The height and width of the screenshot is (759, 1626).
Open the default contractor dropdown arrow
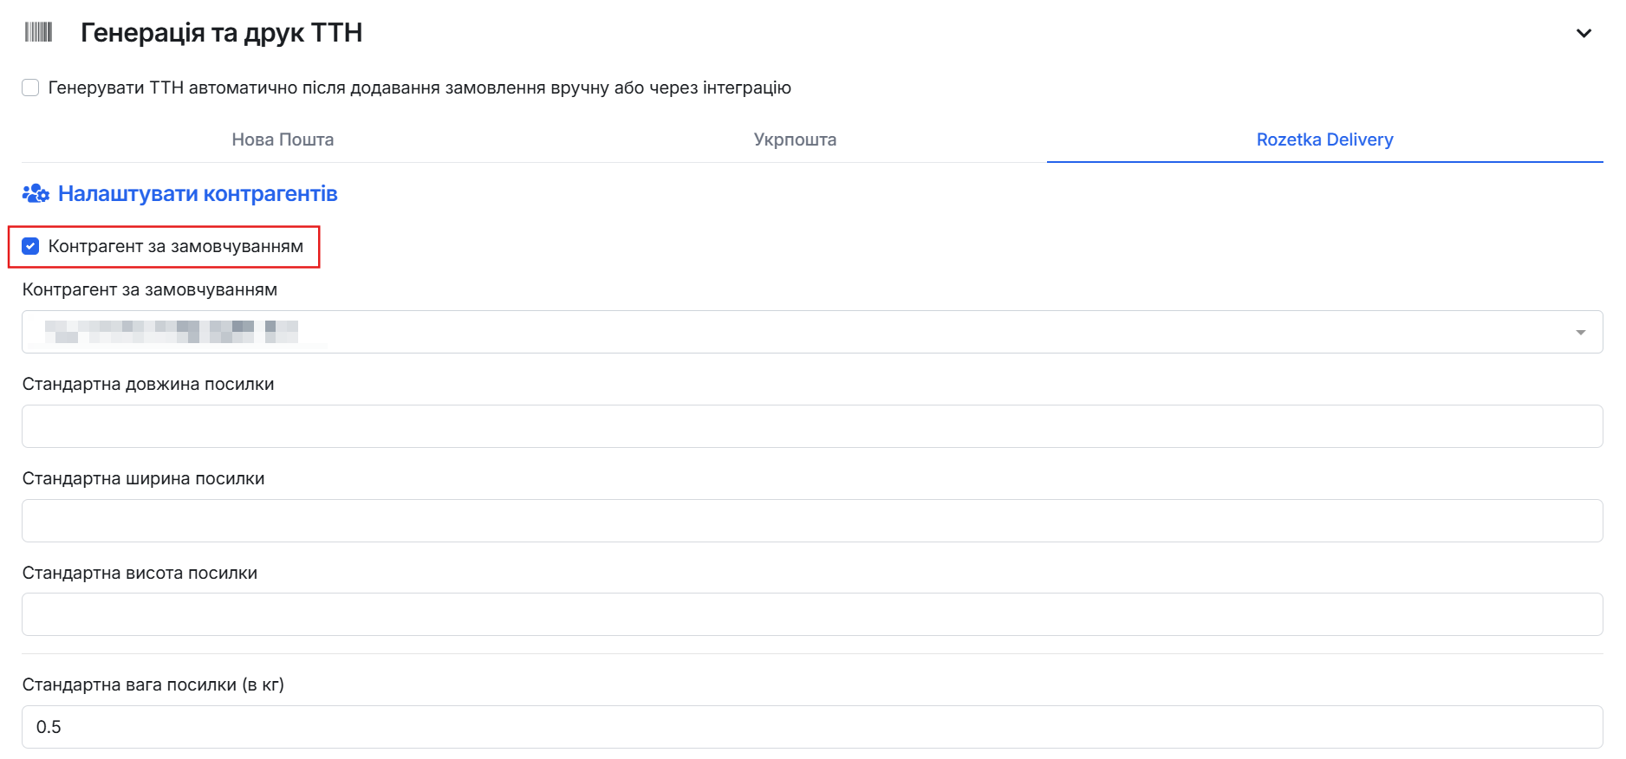[1580, 333]
